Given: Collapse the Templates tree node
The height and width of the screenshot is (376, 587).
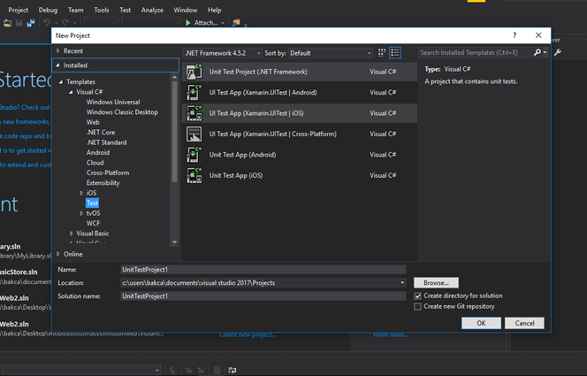Looking at the screenshot, I should coord(61,81).
